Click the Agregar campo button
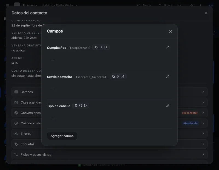The width and height of the screenshot is (219, 170). pyautogui.click(x=62, y=136)
